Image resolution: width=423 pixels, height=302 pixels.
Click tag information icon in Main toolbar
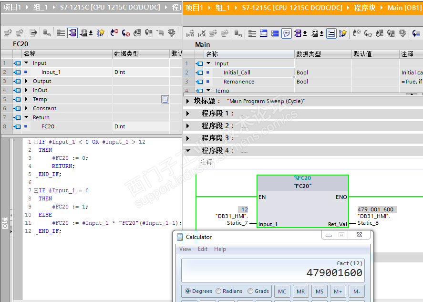[x=314, y=33]
